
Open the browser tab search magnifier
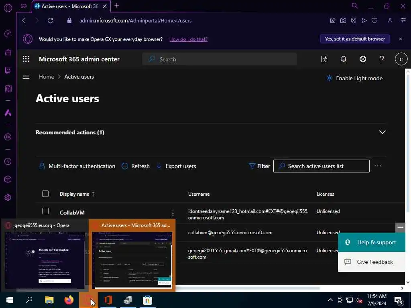coord(355,6)
